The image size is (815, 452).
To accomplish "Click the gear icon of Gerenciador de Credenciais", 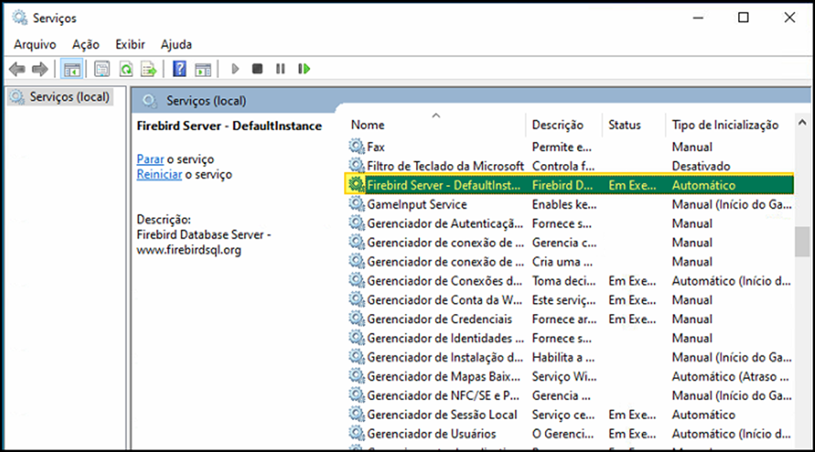I will (x=356, y=319).
